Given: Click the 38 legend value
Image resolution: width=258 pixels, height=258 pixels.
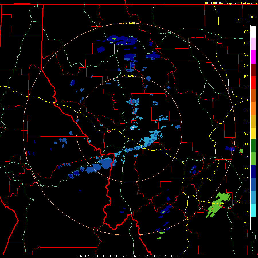Looking at the screenshot, I should coord(246,111).
